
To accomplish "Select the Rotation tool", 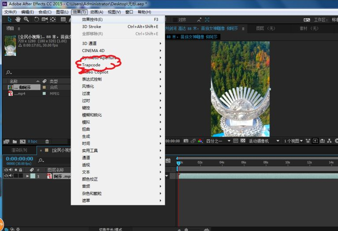I will 36,19.
